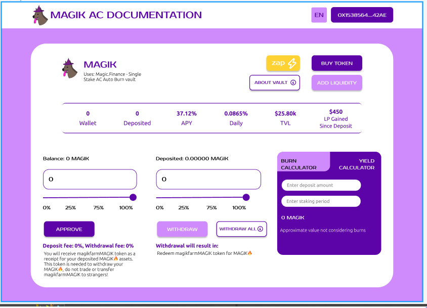Click the Balance deposit amount input

pos(90,180)
